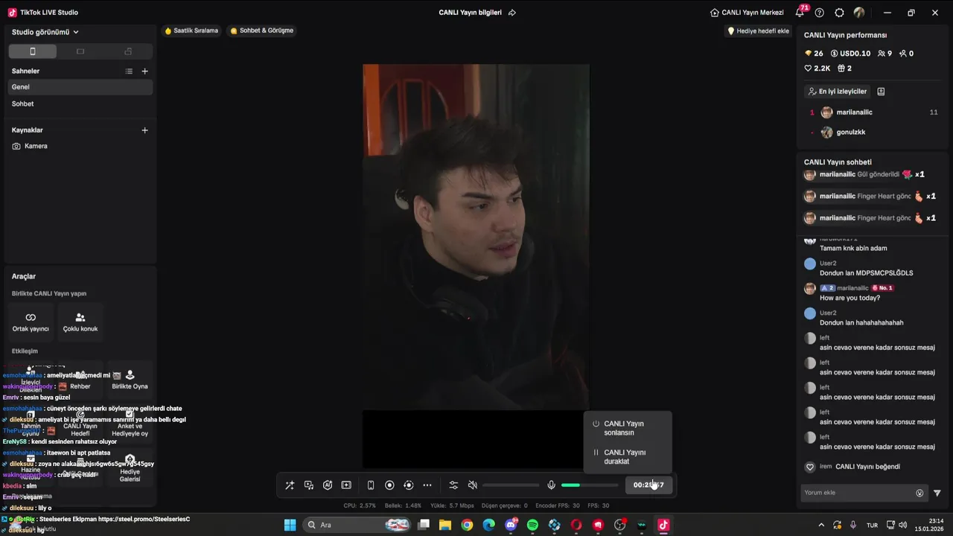Image resolution: width=953 pixels, height=536 pixels.
Task: Click Çoklu konuk tool
Action: (80, 322)
